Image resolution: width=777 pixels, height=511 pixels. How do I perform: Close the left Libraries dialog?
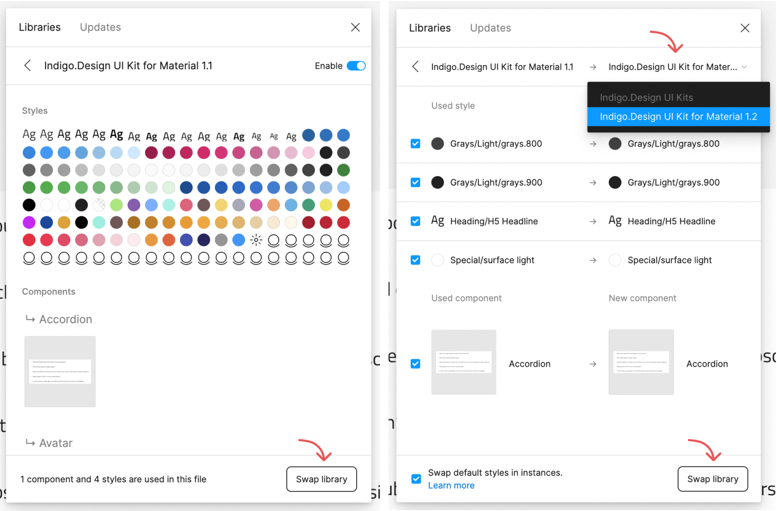(x=355, y=28)
